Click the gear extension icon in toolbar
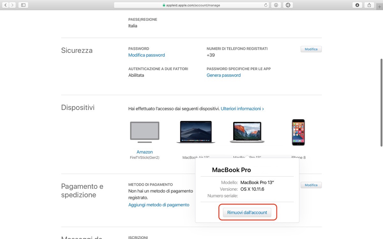 (x=288, y=5)
